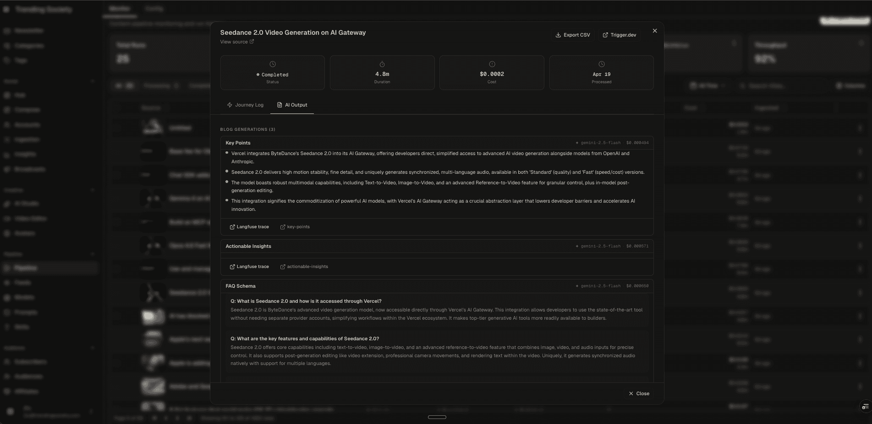Click the clock icon on the Status card

[273, 64]
